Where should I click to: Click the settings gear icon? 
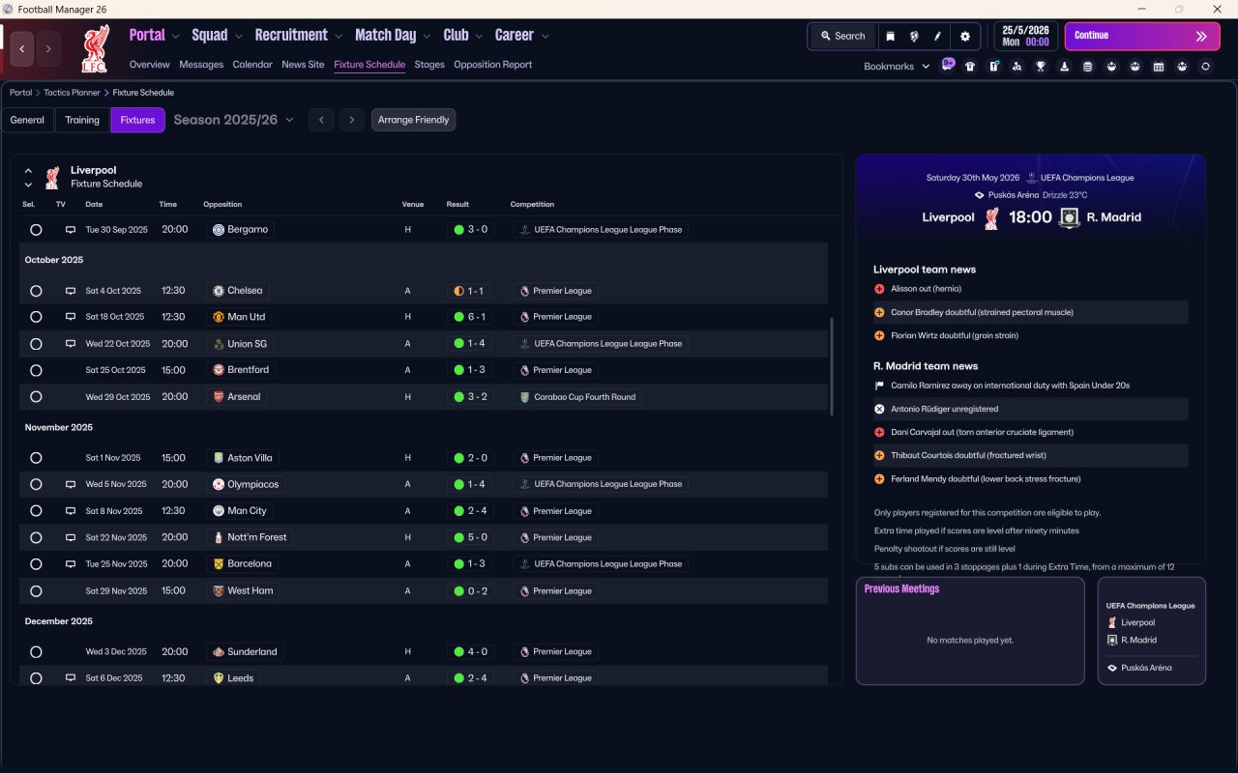pos(964,37)
